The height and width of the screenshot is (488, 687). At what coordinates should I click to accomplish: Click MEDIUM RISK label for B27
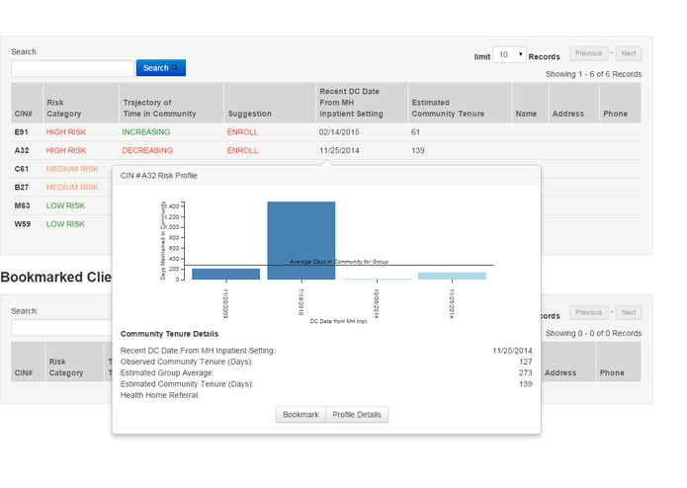(x=72, y=188)
